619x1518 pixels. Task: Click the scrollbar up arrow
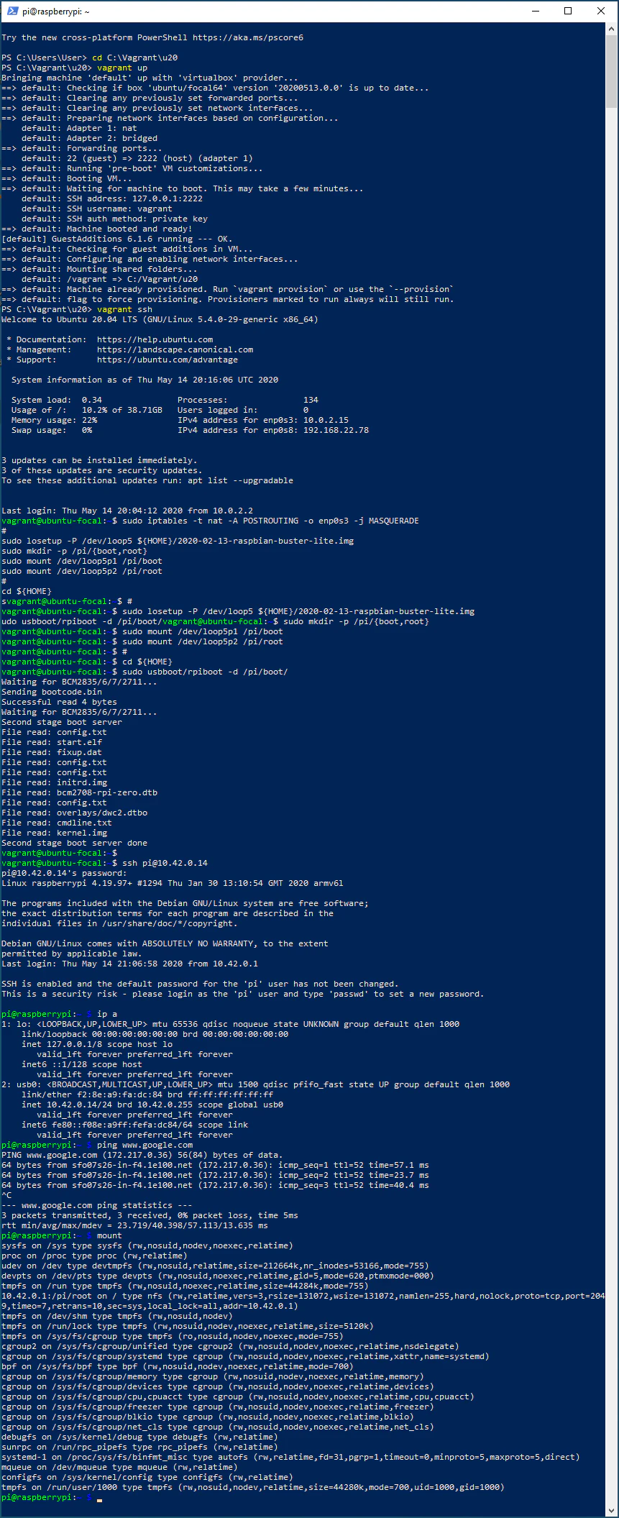tap(612, 28)
